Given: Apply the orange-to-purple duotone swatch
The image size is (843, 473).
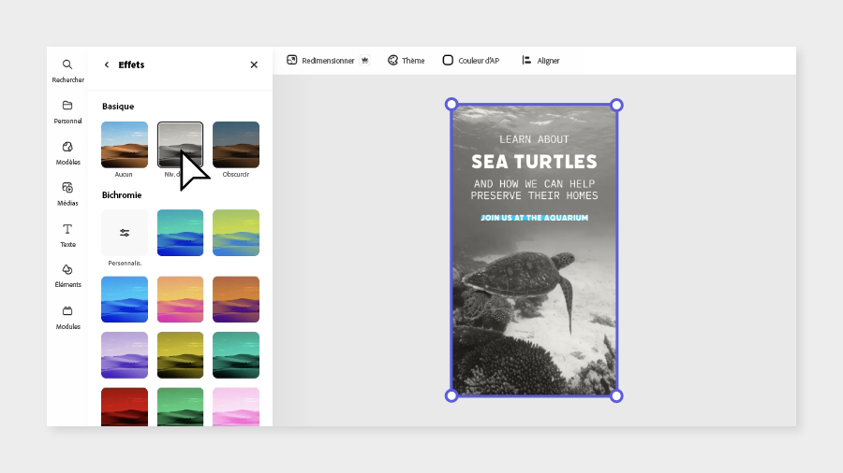Looking at the screenshot, I should pos(236,299).
